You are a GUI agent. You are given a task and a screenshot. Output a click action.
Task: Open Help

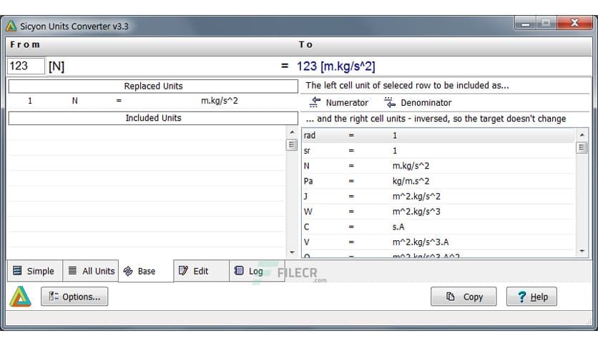(531, 297)
